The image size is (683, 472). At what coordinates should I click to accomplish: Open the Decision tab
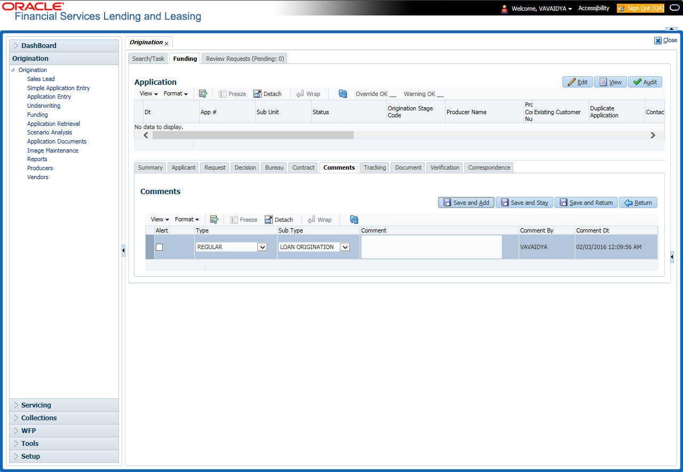tap(245, 167)
